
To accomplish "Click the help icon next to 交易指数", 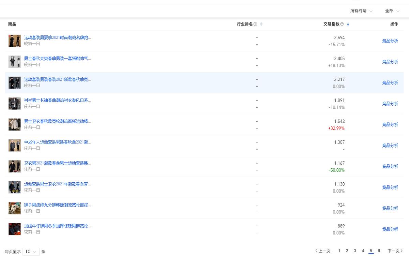I will (x=342, y=24).
